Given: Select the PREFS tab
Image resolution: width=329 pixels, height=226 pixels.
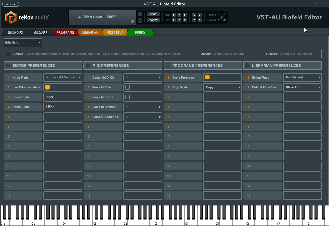Looking at the screenshot, I should [x=140, y=32].
